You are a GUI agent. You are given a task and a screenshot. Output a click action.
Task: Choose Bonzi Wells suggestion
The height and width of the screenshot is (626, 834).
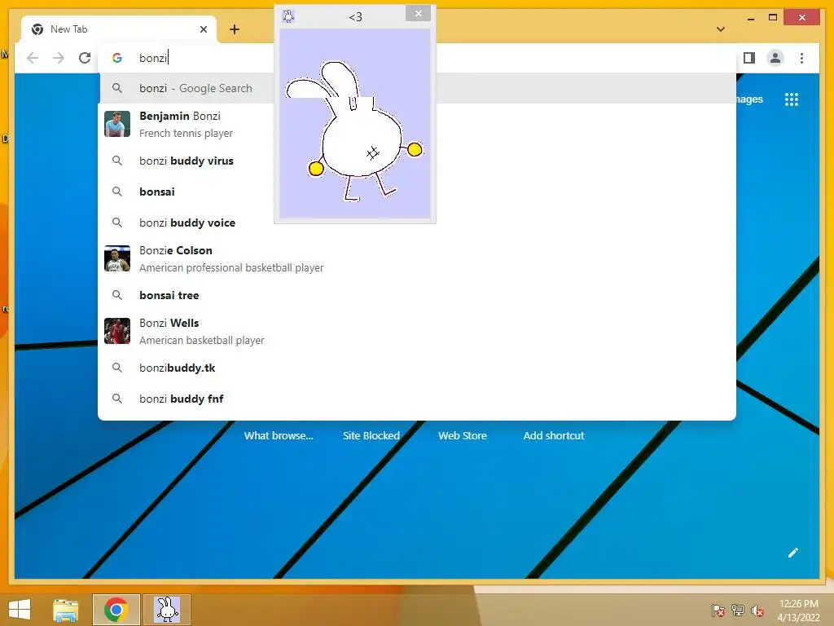point(417,331)
